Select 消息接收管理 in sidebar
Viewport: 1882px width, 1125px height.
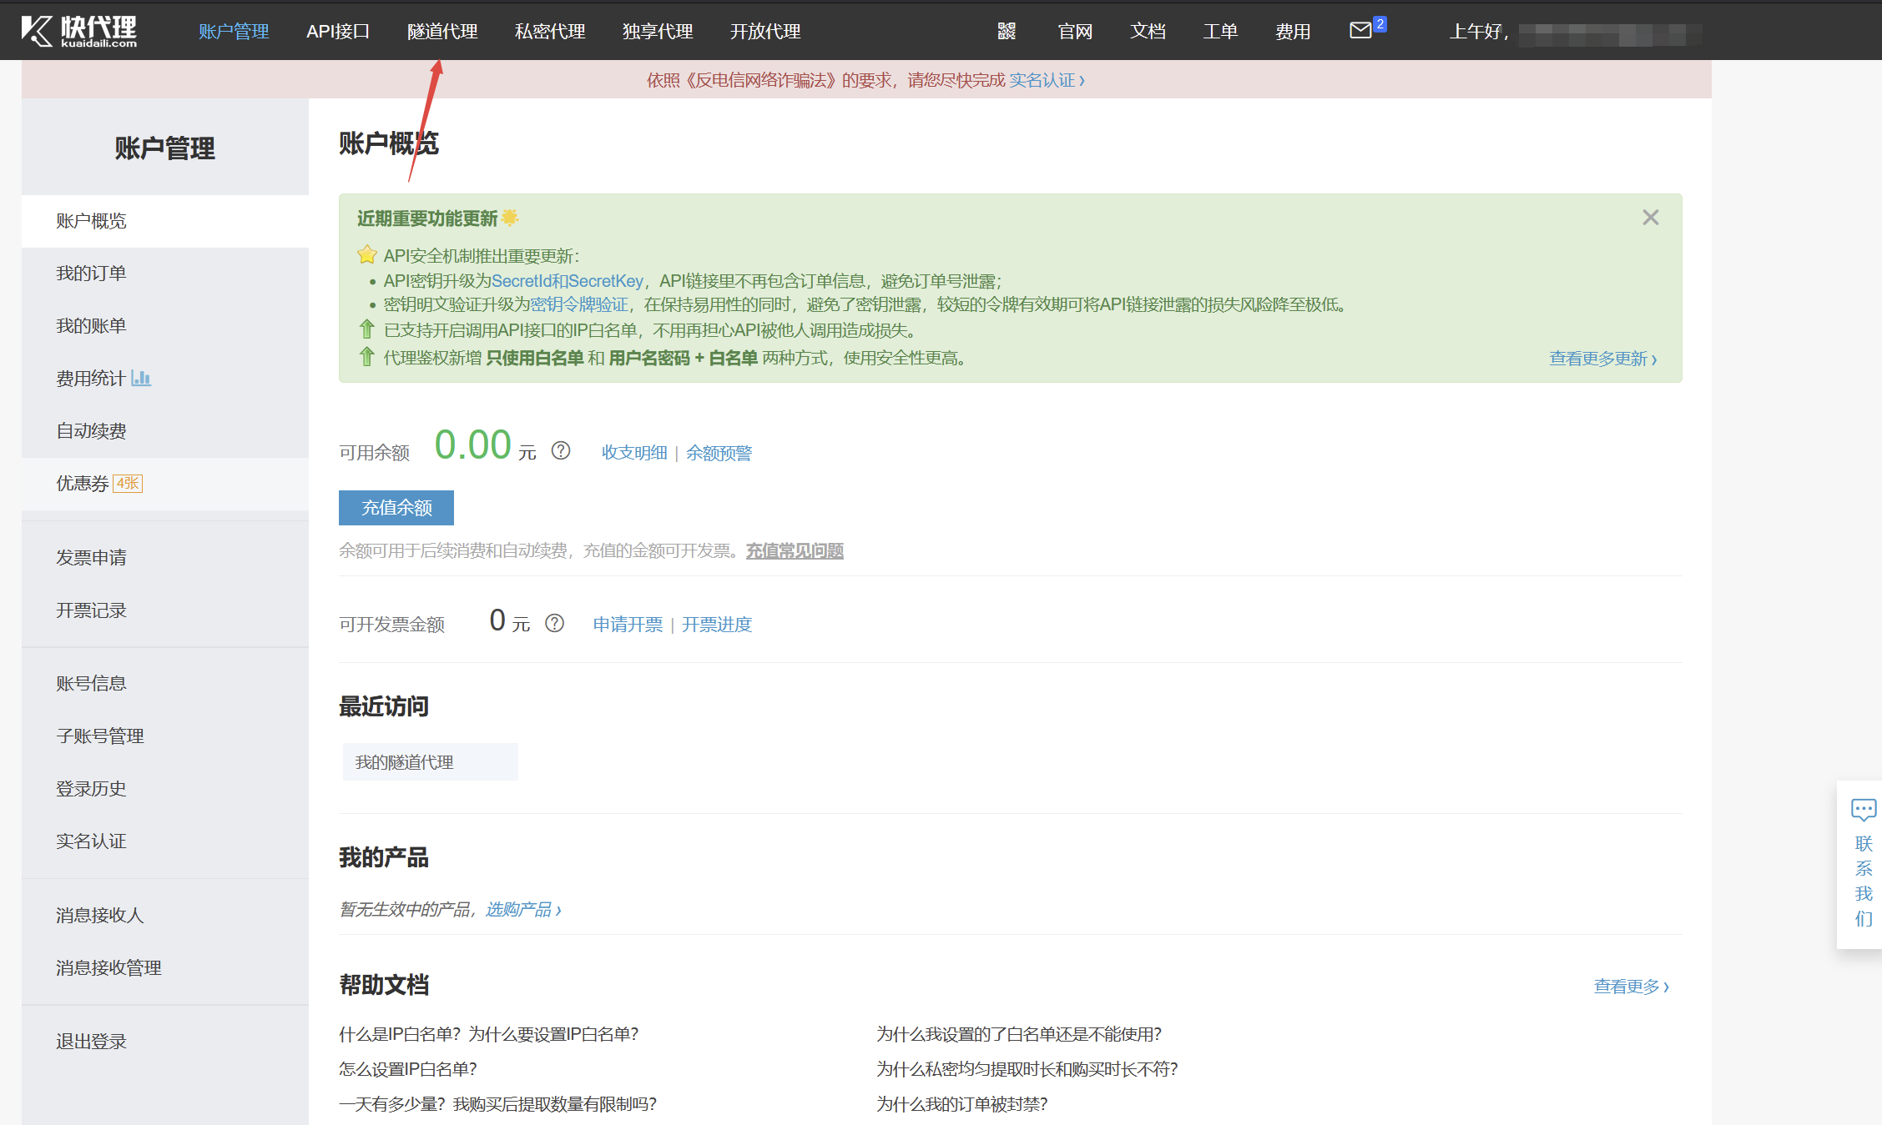[x=165, y=968]
